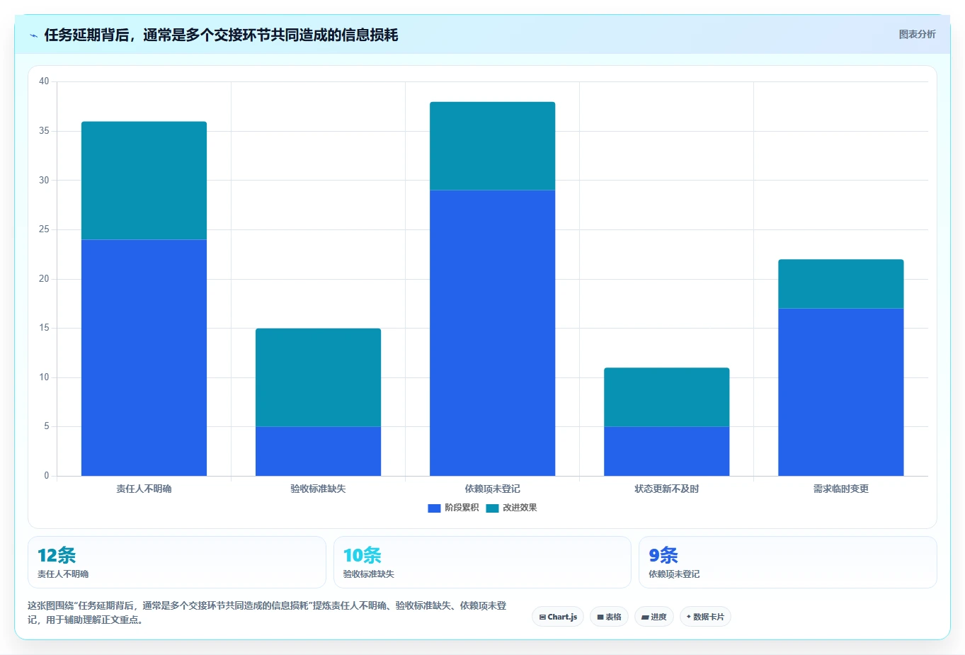Click y-axis value 40
Viewport: 965px width, 655px height.
pyautogui.click(x=44, y=81)
